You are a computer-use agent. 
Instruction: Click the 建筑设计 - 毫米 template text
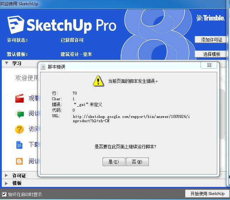tap(76, 54)
